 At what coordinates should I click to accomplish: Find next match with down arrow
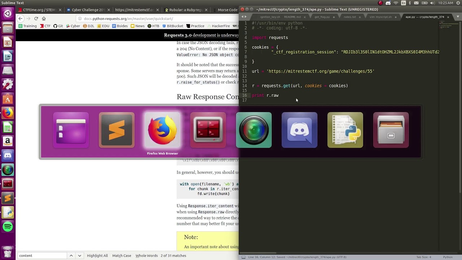[x=79, y=256]
